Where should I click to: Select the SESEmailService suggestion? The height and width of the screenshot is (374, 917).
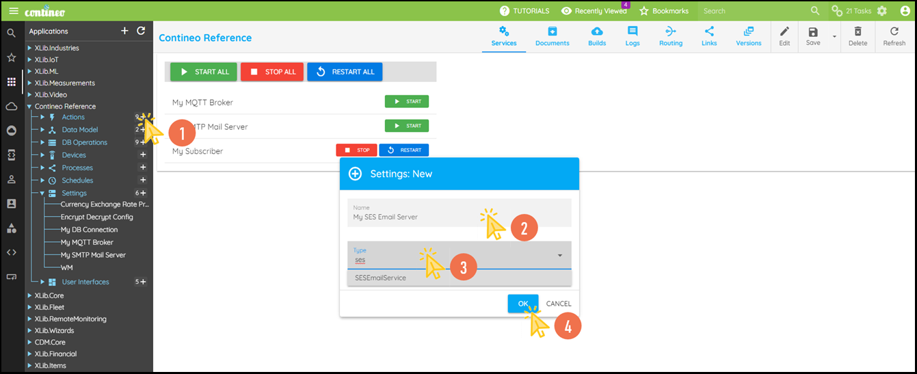point(380,278)
